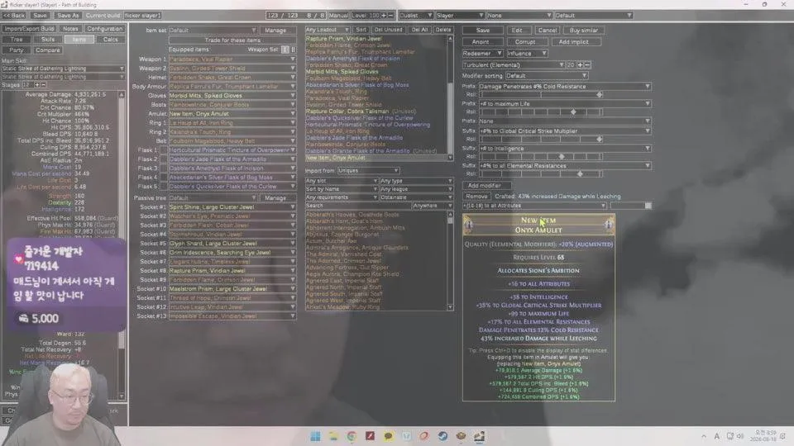794x446 pixels.
Task: Open the Duelist class dropdown
Action: [x=416, y=16]
